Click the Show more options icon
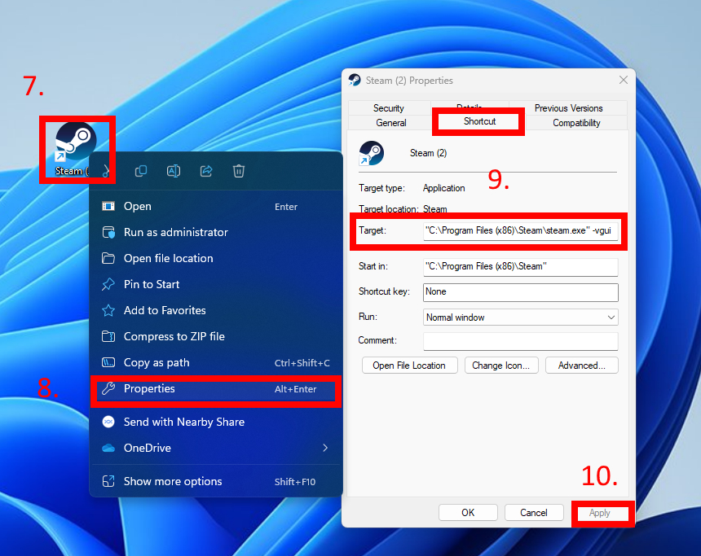Screen dimensions: 701x556 (108, 481)
